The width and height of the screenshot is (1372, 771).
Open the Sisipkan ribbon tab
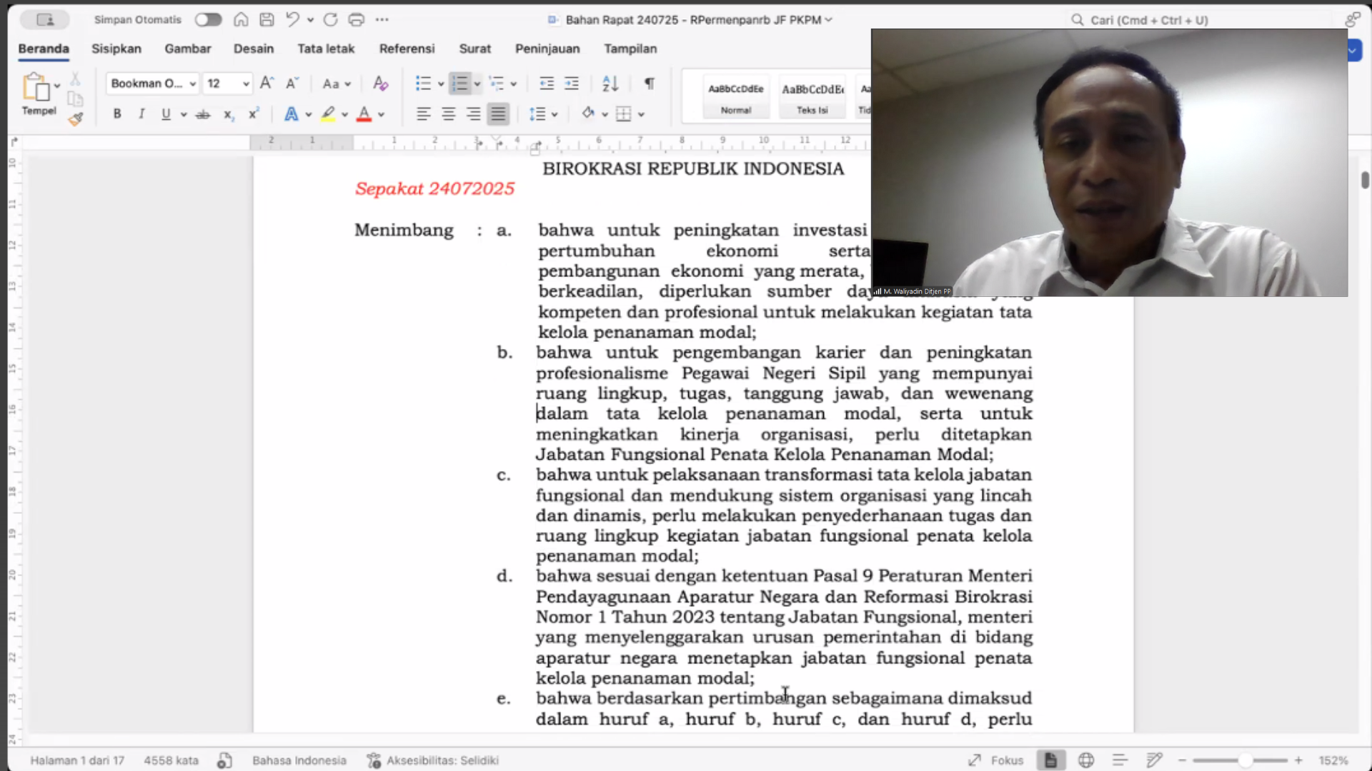point(116,49)
